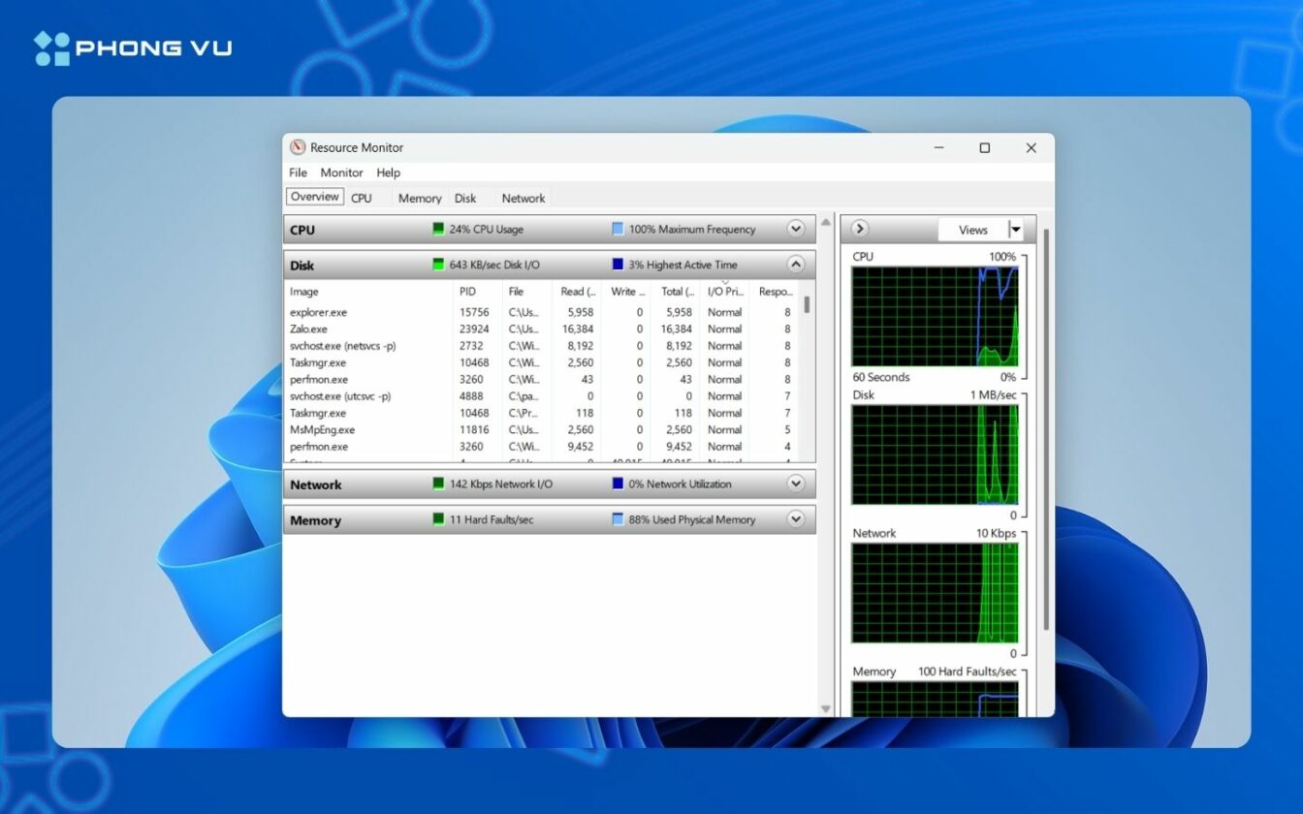Viewport: 1303px width, 814px height.
Task: Click the green Hard Faults/sec legend square
Action: tap(438, 519)
